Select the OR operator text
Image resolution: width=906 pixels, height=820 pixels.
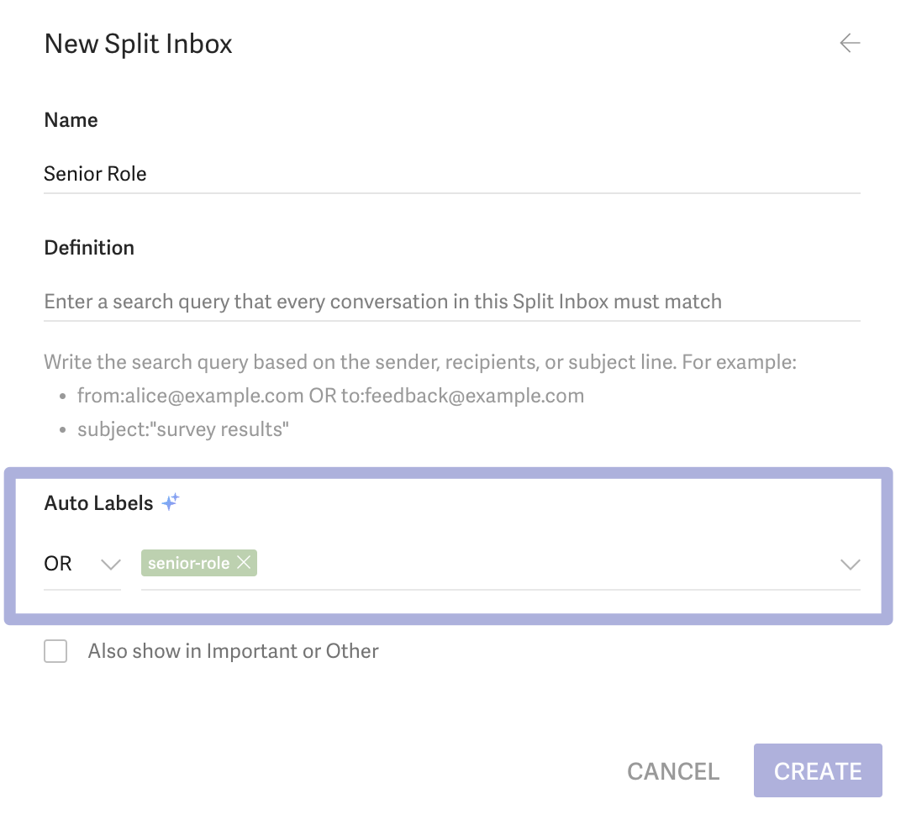[58, 564]
